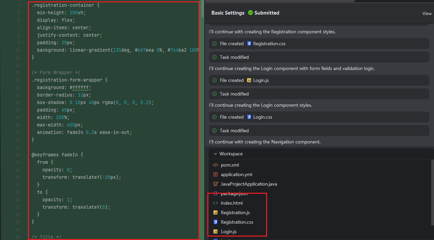434x240 pixels.
Task: Click line number 24 in the editor gutter
Action: point(18,155)
